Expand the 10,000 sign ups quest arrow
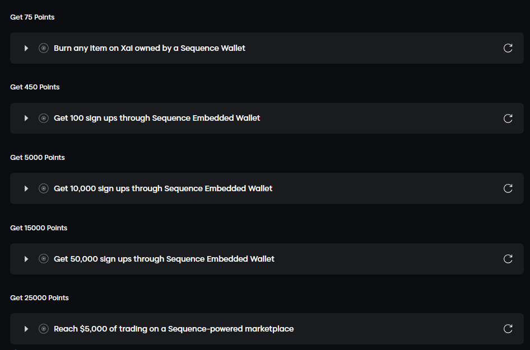530x350 pixels. (26, 188)
